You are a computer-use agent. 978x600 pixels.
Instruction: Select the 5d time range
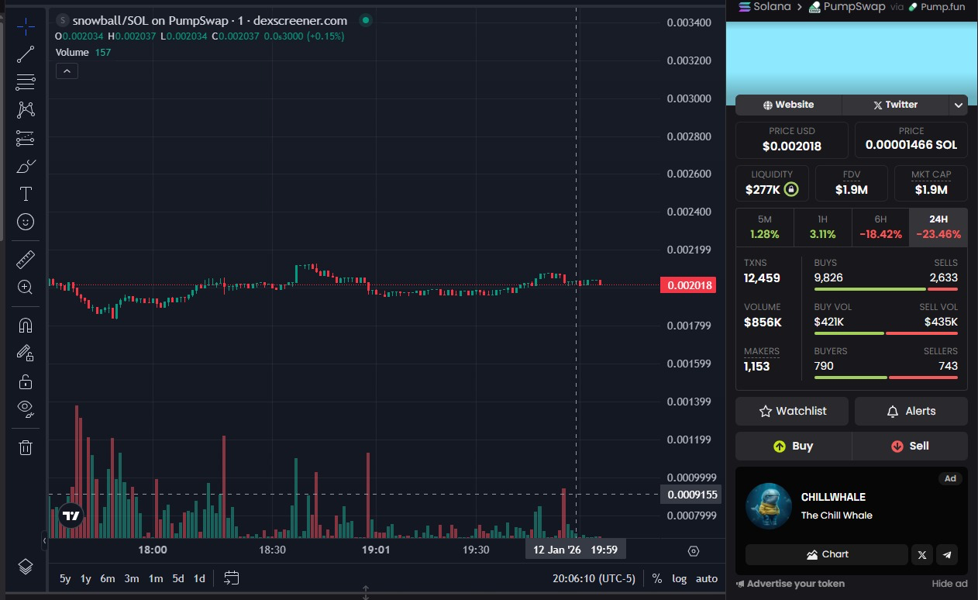click(x=178, y=578)
